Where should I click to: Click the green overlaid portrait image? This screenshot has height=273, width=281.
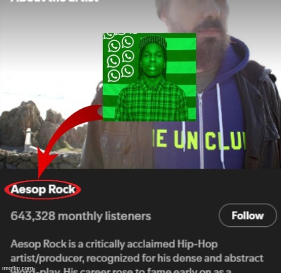pyautogui.click(x=150, y=77)
